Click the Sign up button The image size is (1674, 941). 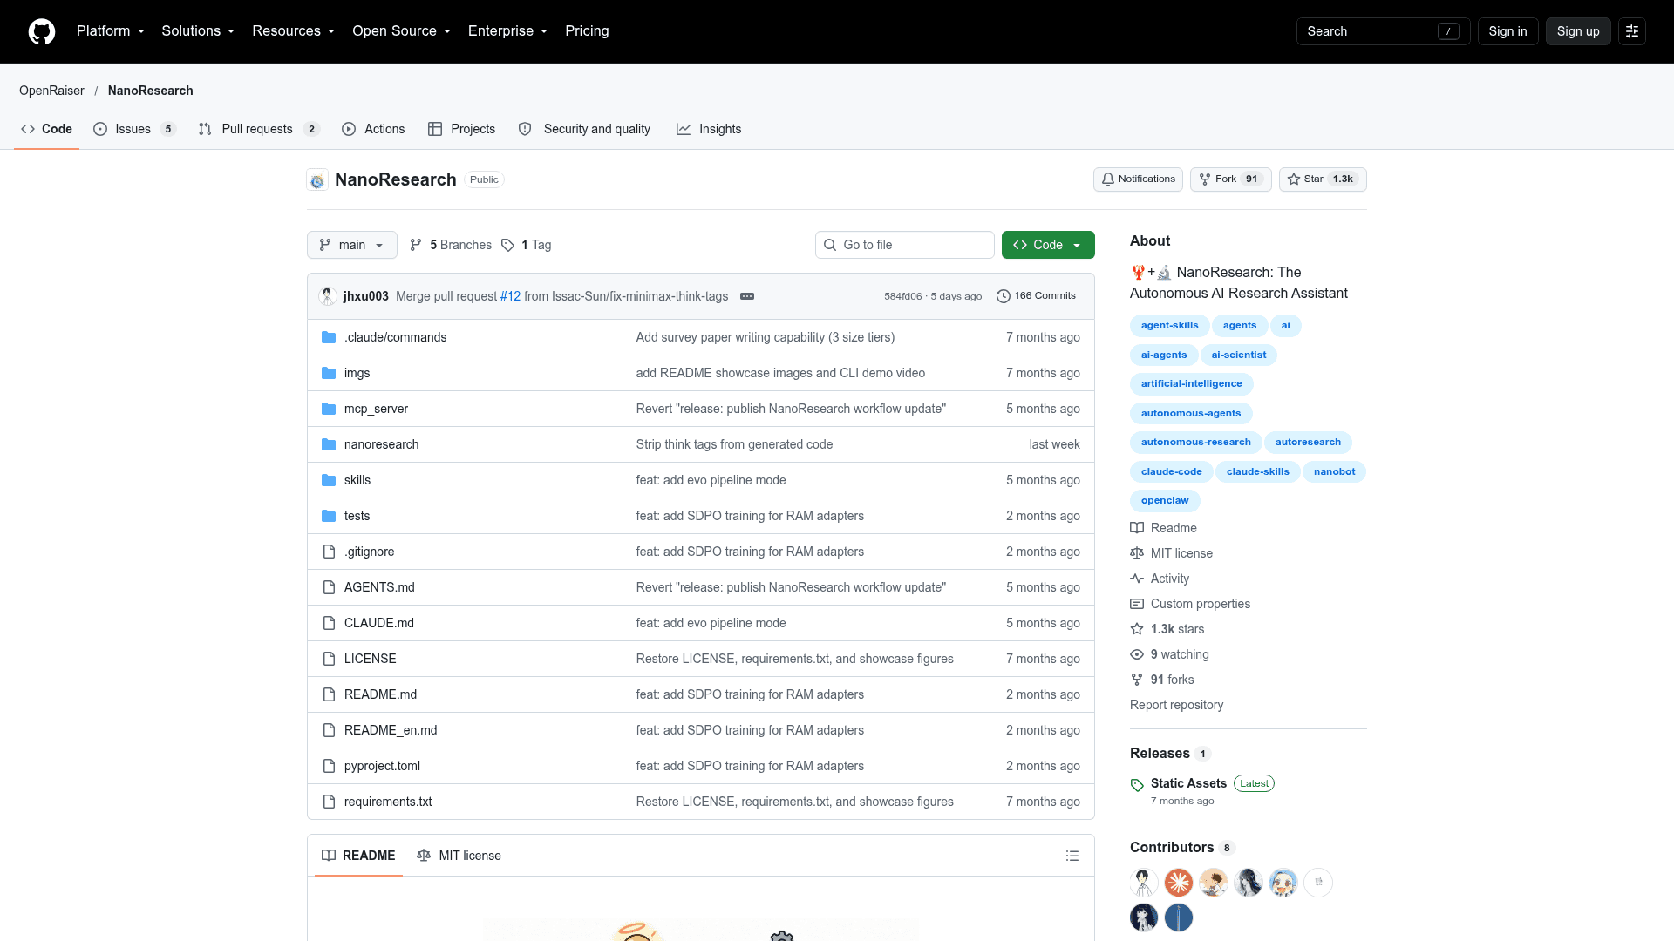pos(1578,31)
